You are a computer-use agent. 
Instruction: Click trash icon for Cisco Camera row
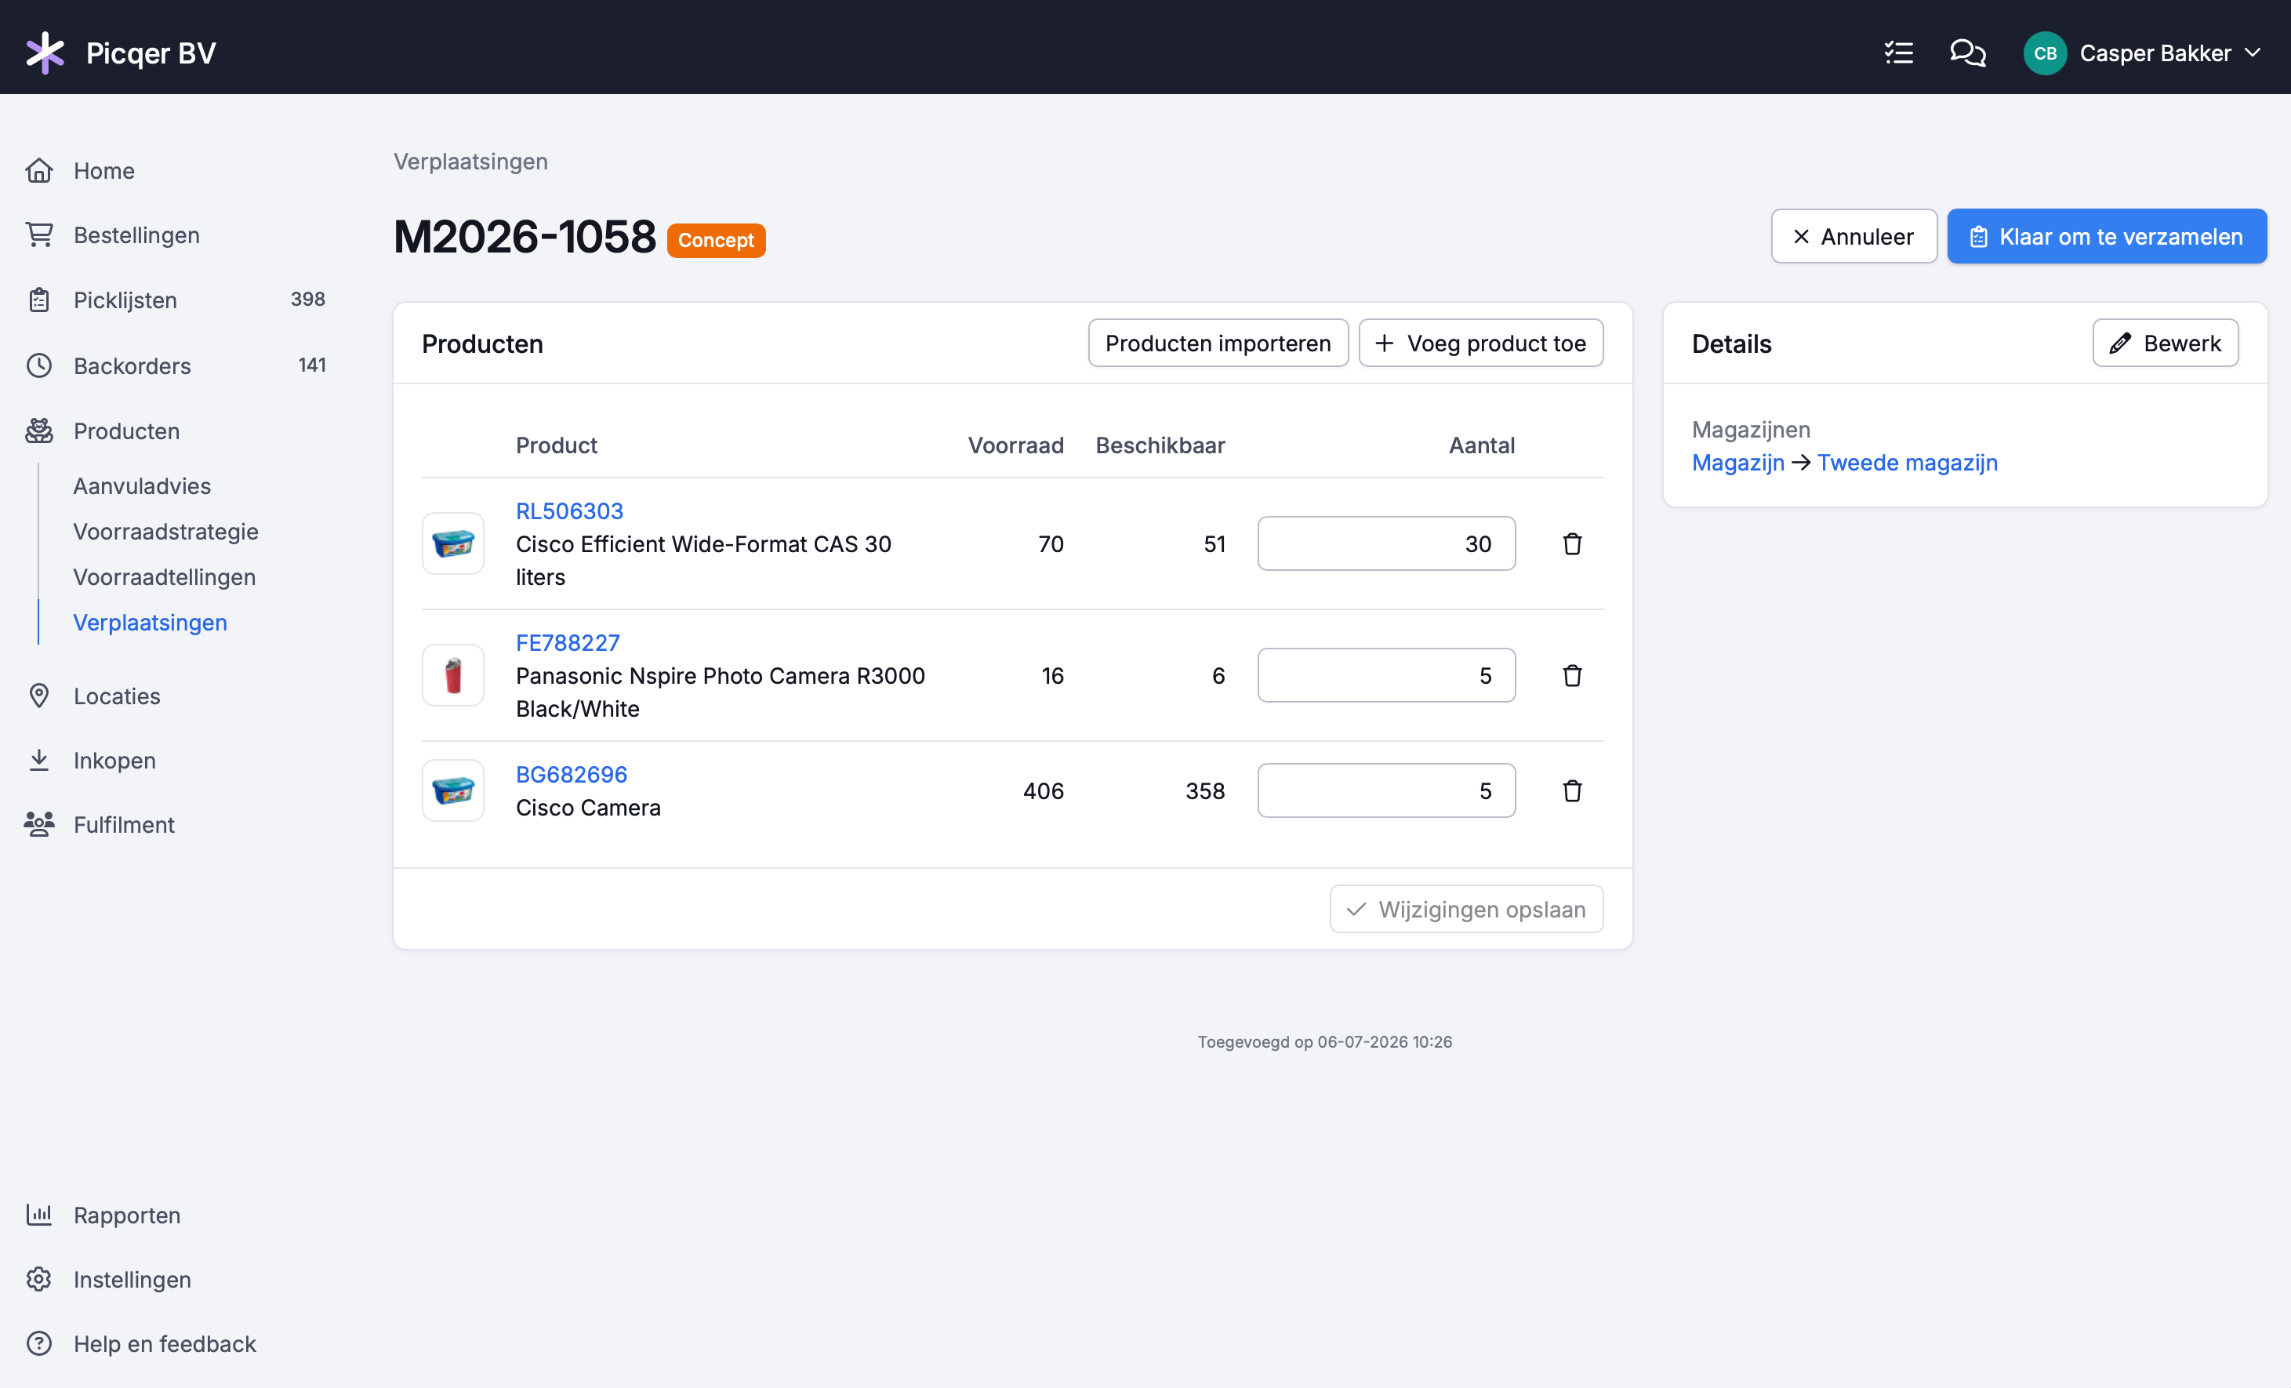click(x=1572, y=791)
